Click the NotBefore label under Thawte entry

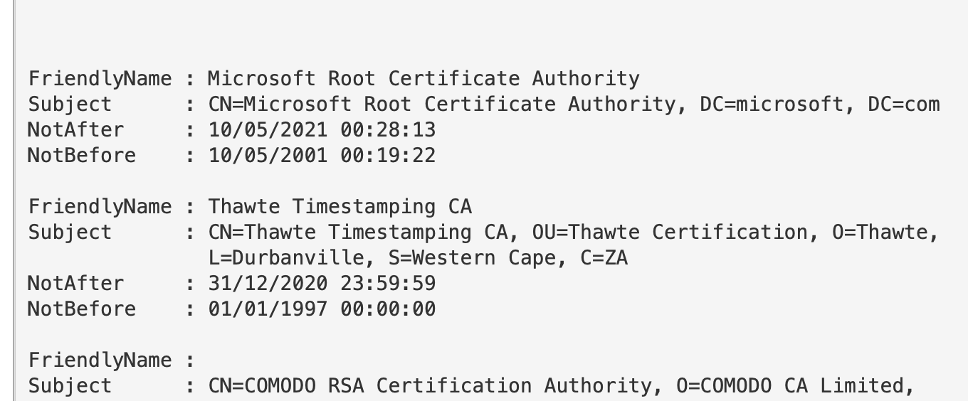[x=81, y=309]
